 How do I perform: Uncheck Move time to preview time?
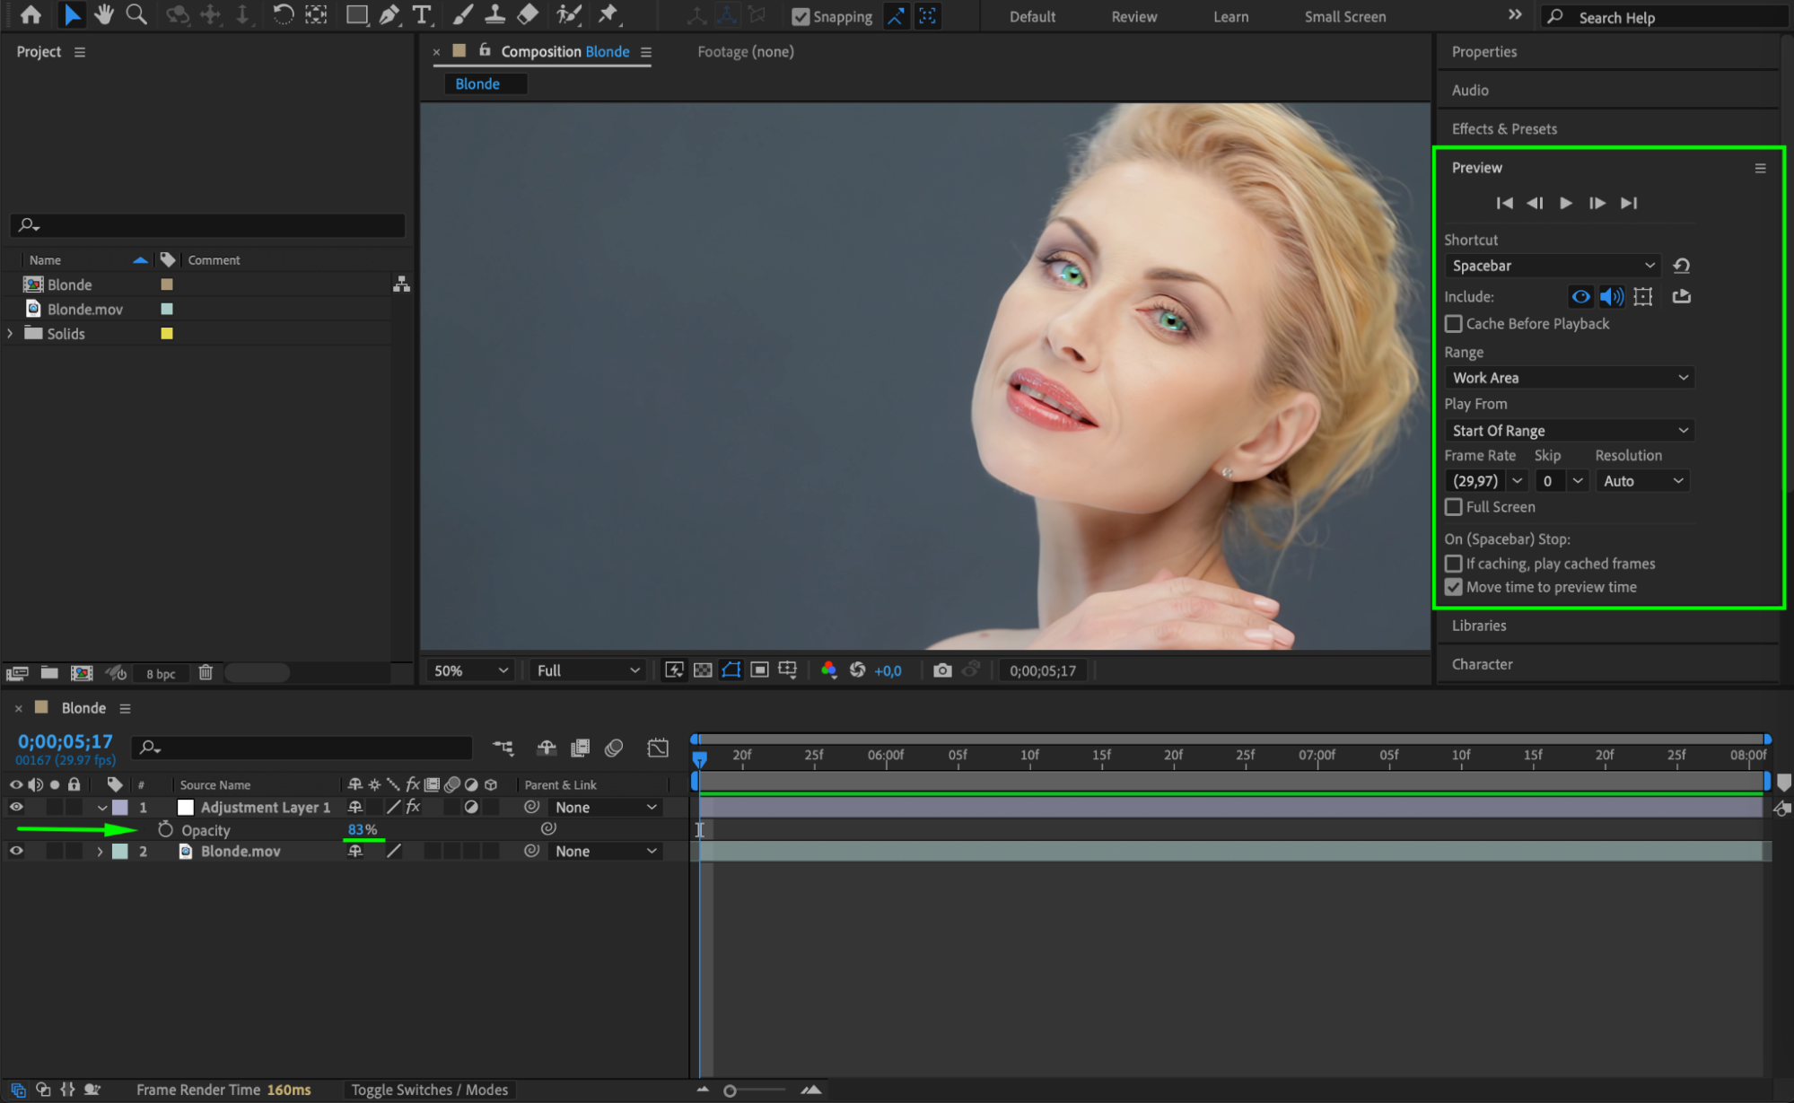coord(1454,587)
